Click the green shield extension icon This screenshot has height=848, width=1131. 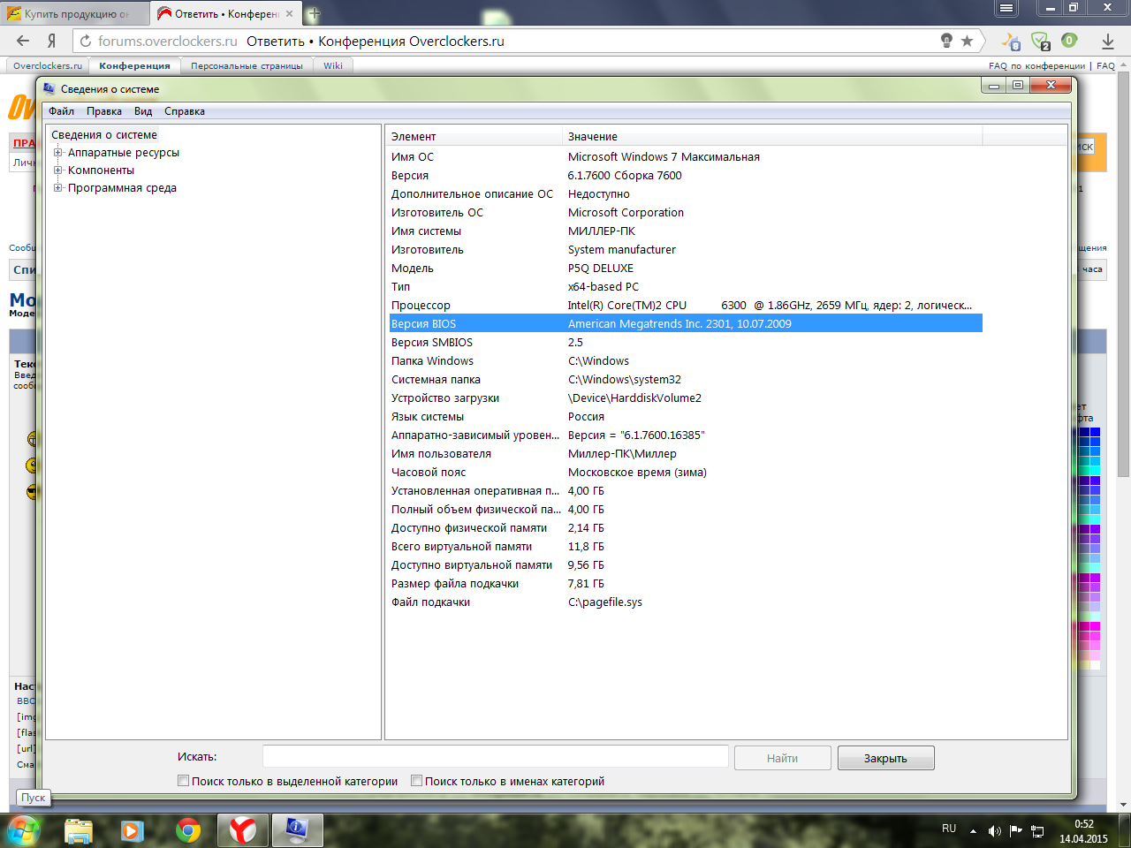tap(1041, 41)
